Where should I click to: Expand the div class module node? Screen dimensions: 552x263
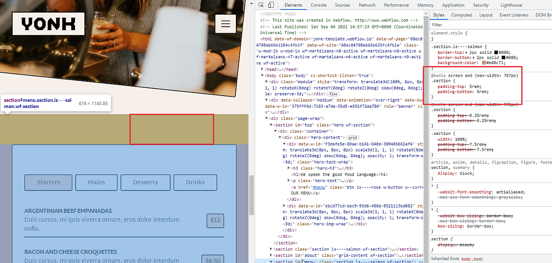[267, 81]
